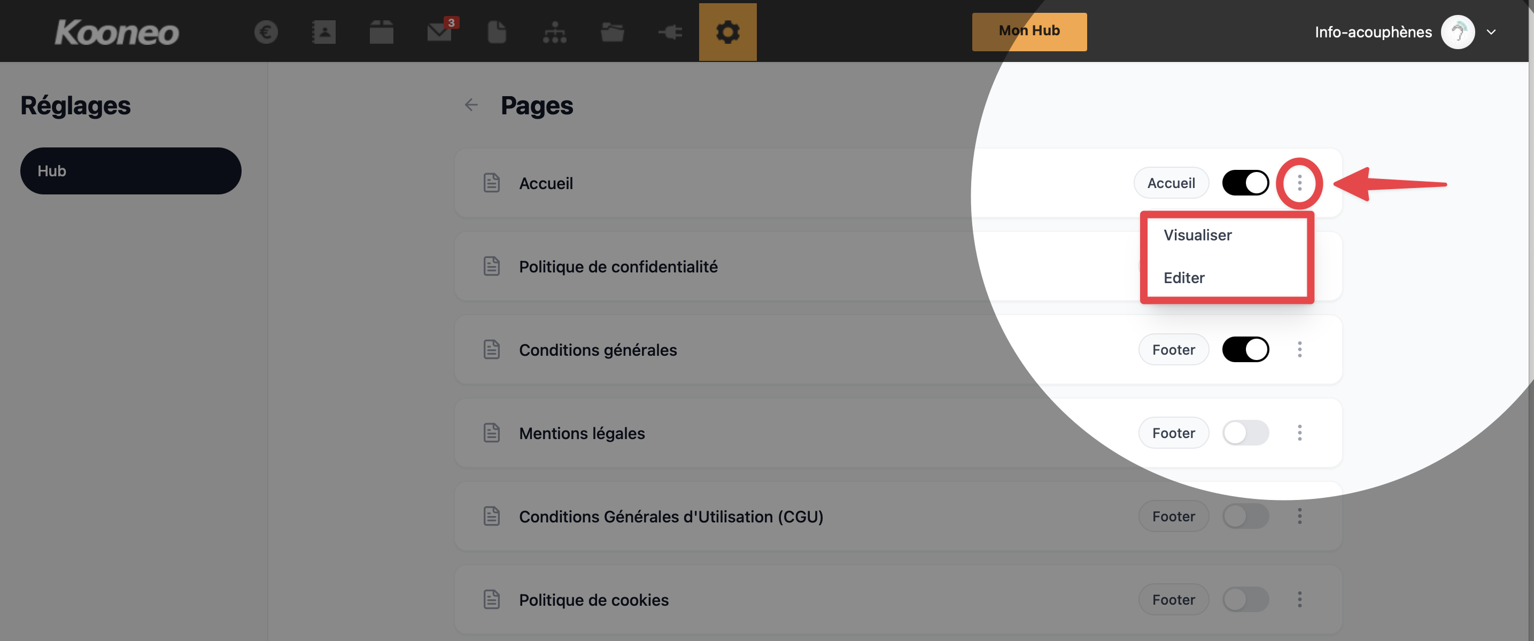Screen dimensions: 1534x641
Task: Open the contacts address book icon
Action: click(x=323, y=32)
